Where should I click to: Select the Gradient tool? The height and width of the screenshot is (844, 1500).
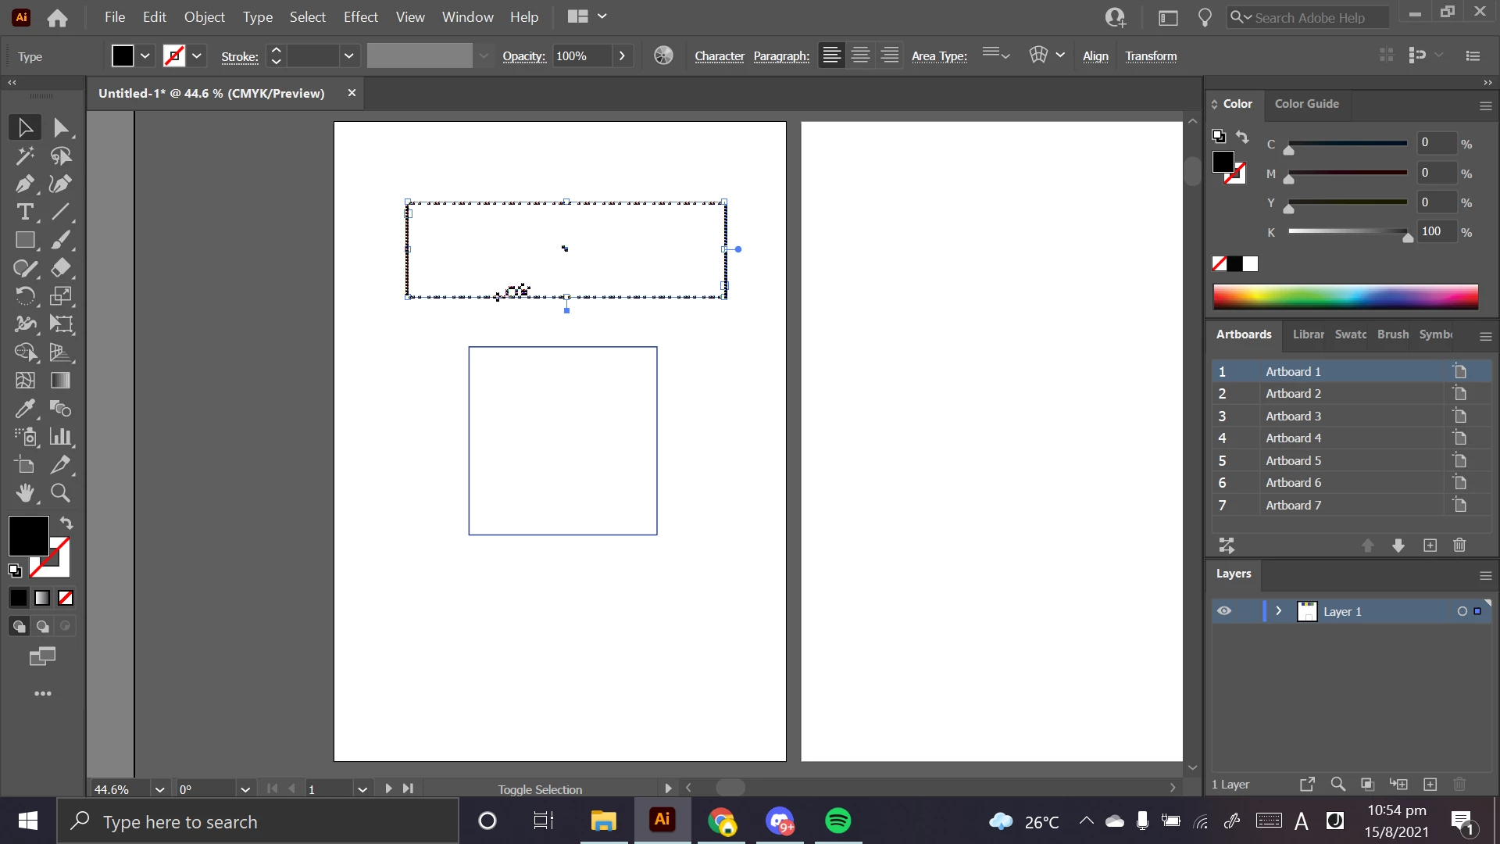[61, 381]
